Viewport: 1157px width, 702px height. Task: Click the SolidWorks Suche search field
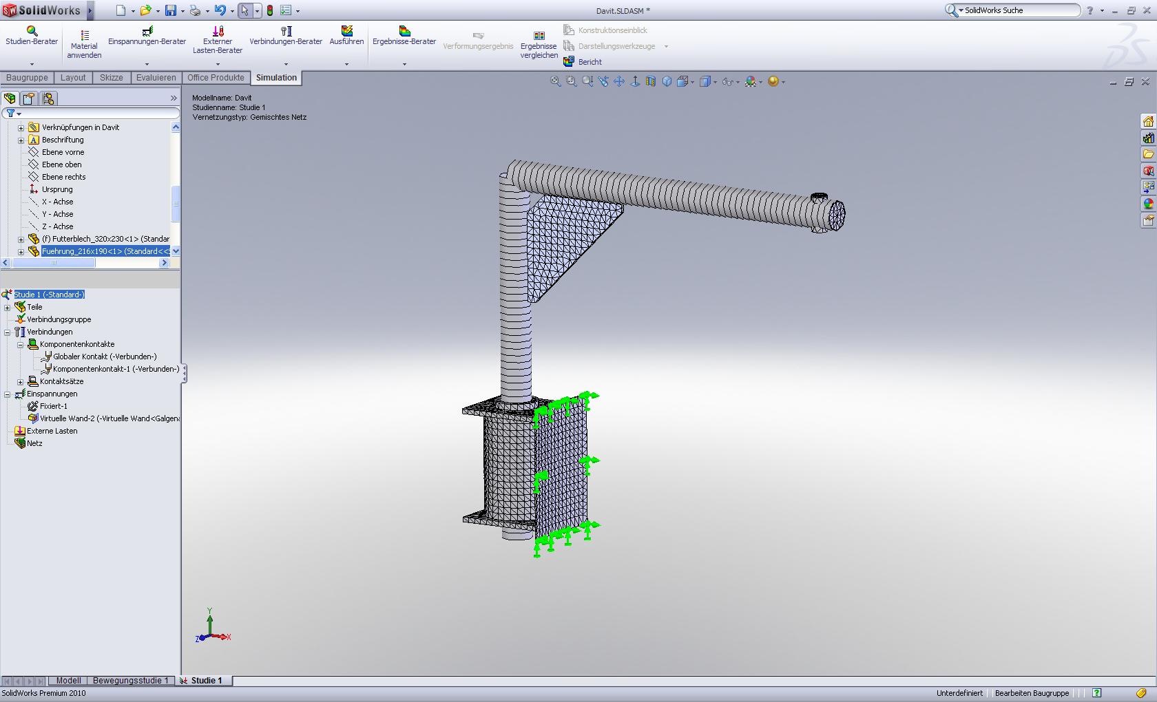click(x=1019, y=10)
